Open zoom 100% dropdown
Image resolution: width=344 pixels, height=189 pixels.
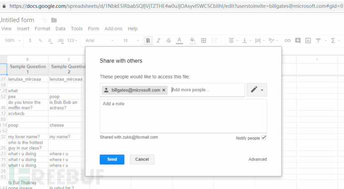click(12, 40)
